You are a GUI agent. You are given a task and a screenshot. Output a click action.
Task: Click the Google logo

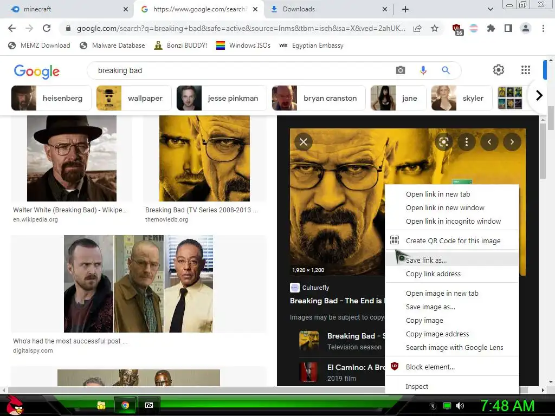coord(37,71)
